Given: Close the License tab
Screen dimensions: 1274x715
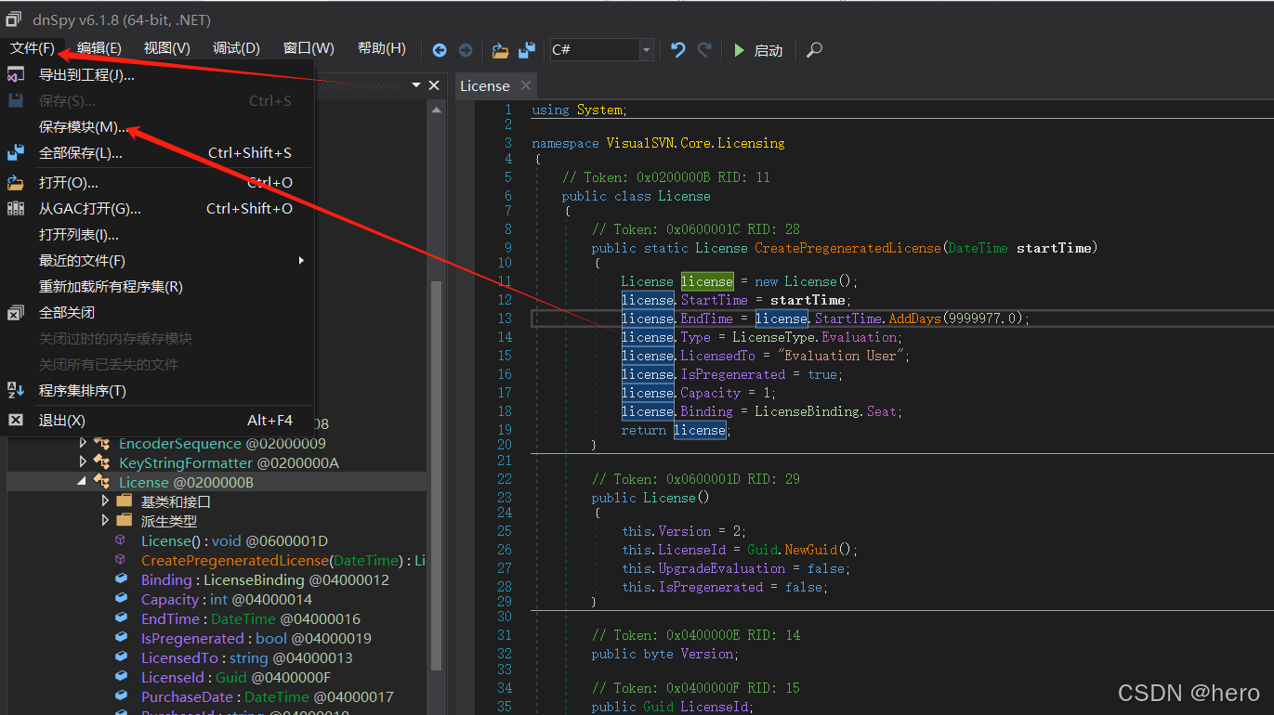Looking at the screenshot, I should (526, 85).
